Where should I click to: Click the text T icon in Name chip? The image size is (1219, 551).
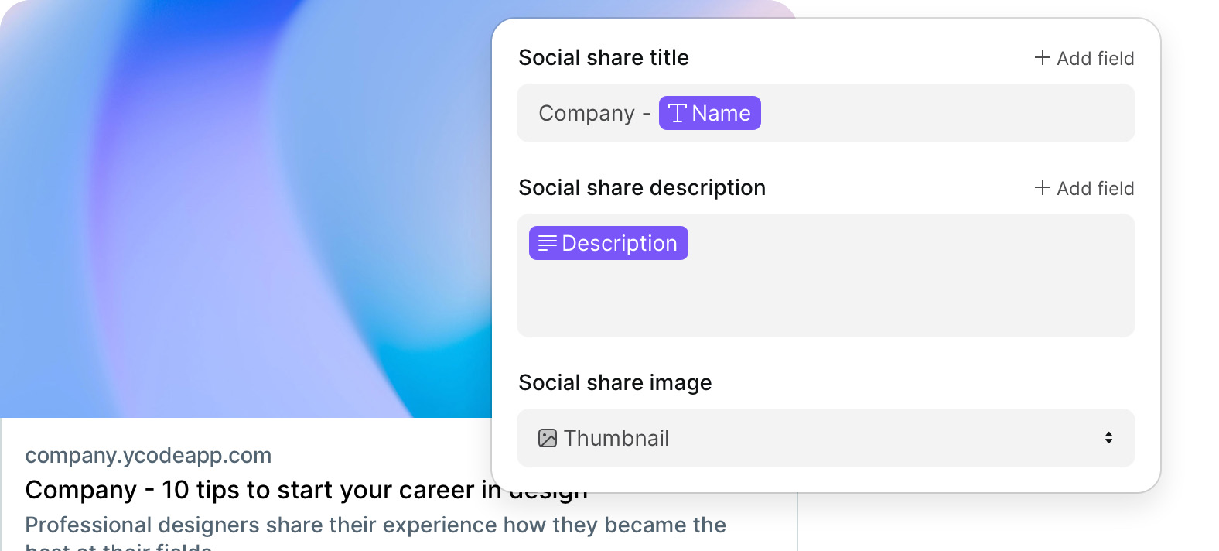point(678,113)
